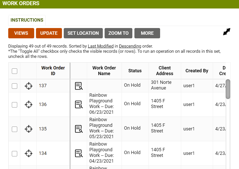Click locate crosshair icon for work order 135
This screenshot has height=169, width=239.
pos(29,129)
